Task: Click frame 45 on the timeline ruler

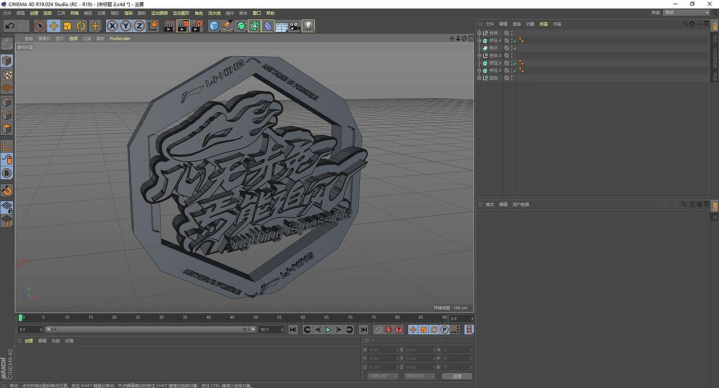Action: 233,318
